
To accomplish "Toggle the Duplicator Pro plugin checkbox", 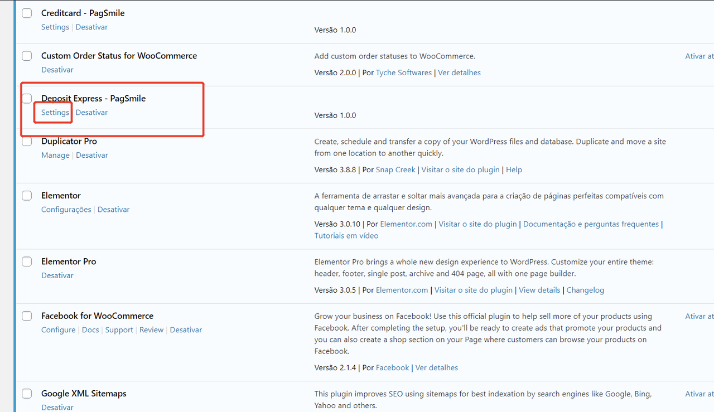I will (27, 142).
